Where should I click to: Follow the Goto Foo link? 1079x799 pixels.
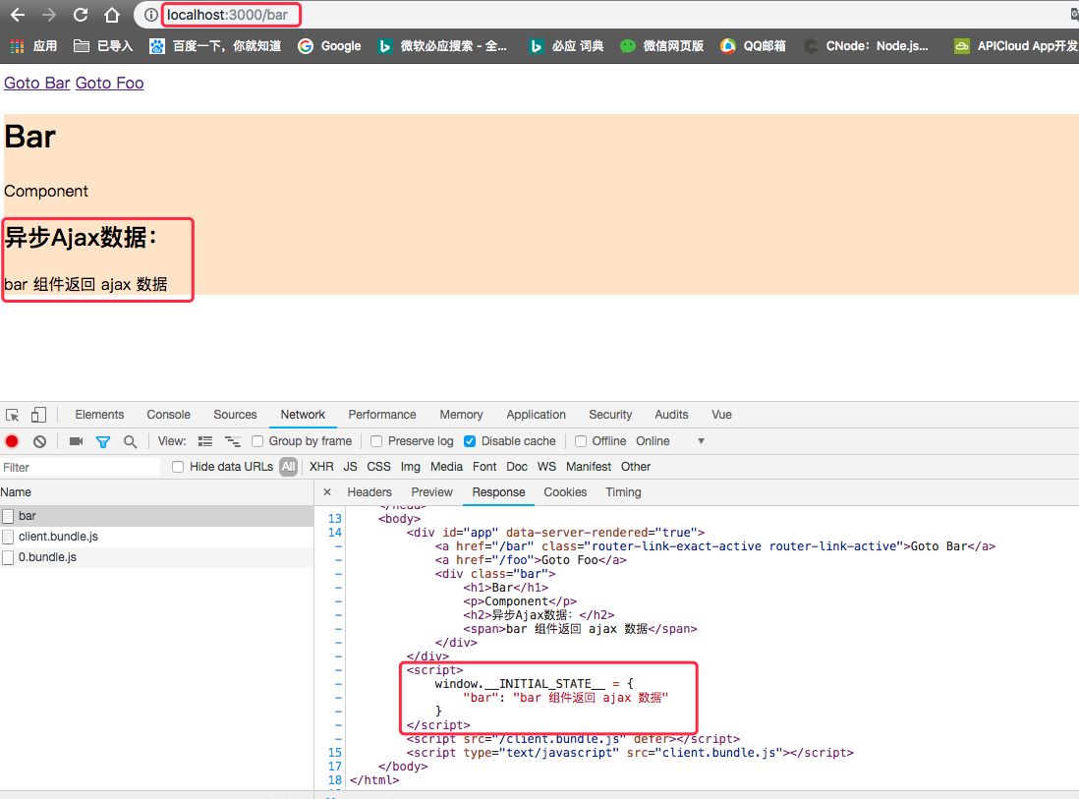click(x=109, y=83)
